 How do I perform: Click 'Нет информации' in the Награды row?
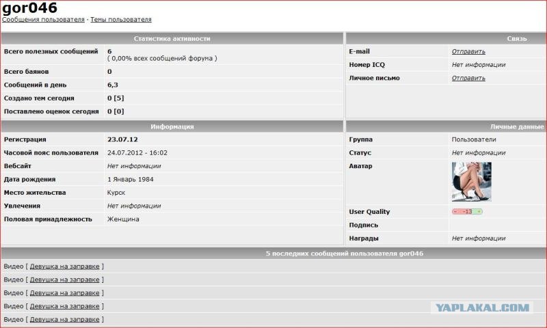pyautogui.click(x=479, y=238)
